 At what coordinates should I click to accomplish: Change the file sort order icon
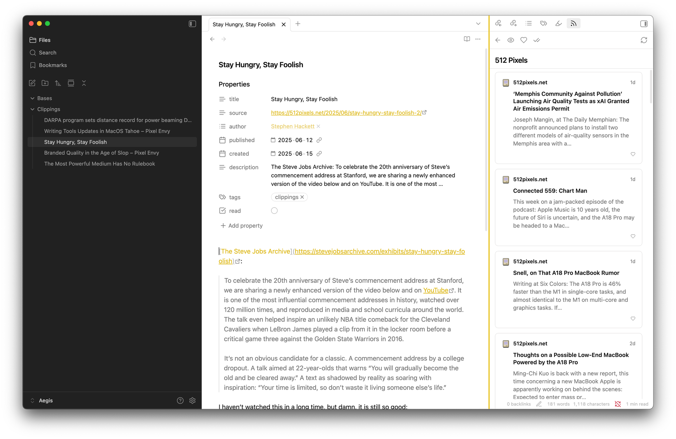(58, 83)
